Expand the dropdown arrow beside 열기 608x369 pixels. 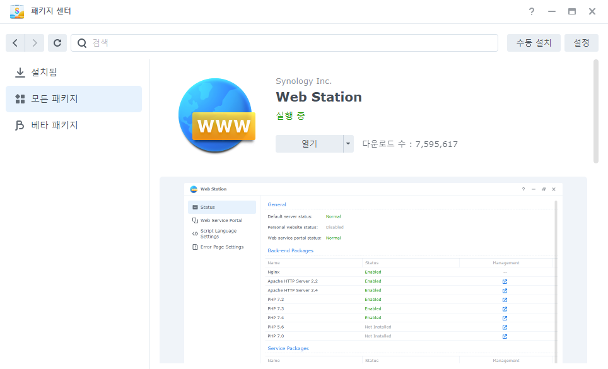click(348, 144)
